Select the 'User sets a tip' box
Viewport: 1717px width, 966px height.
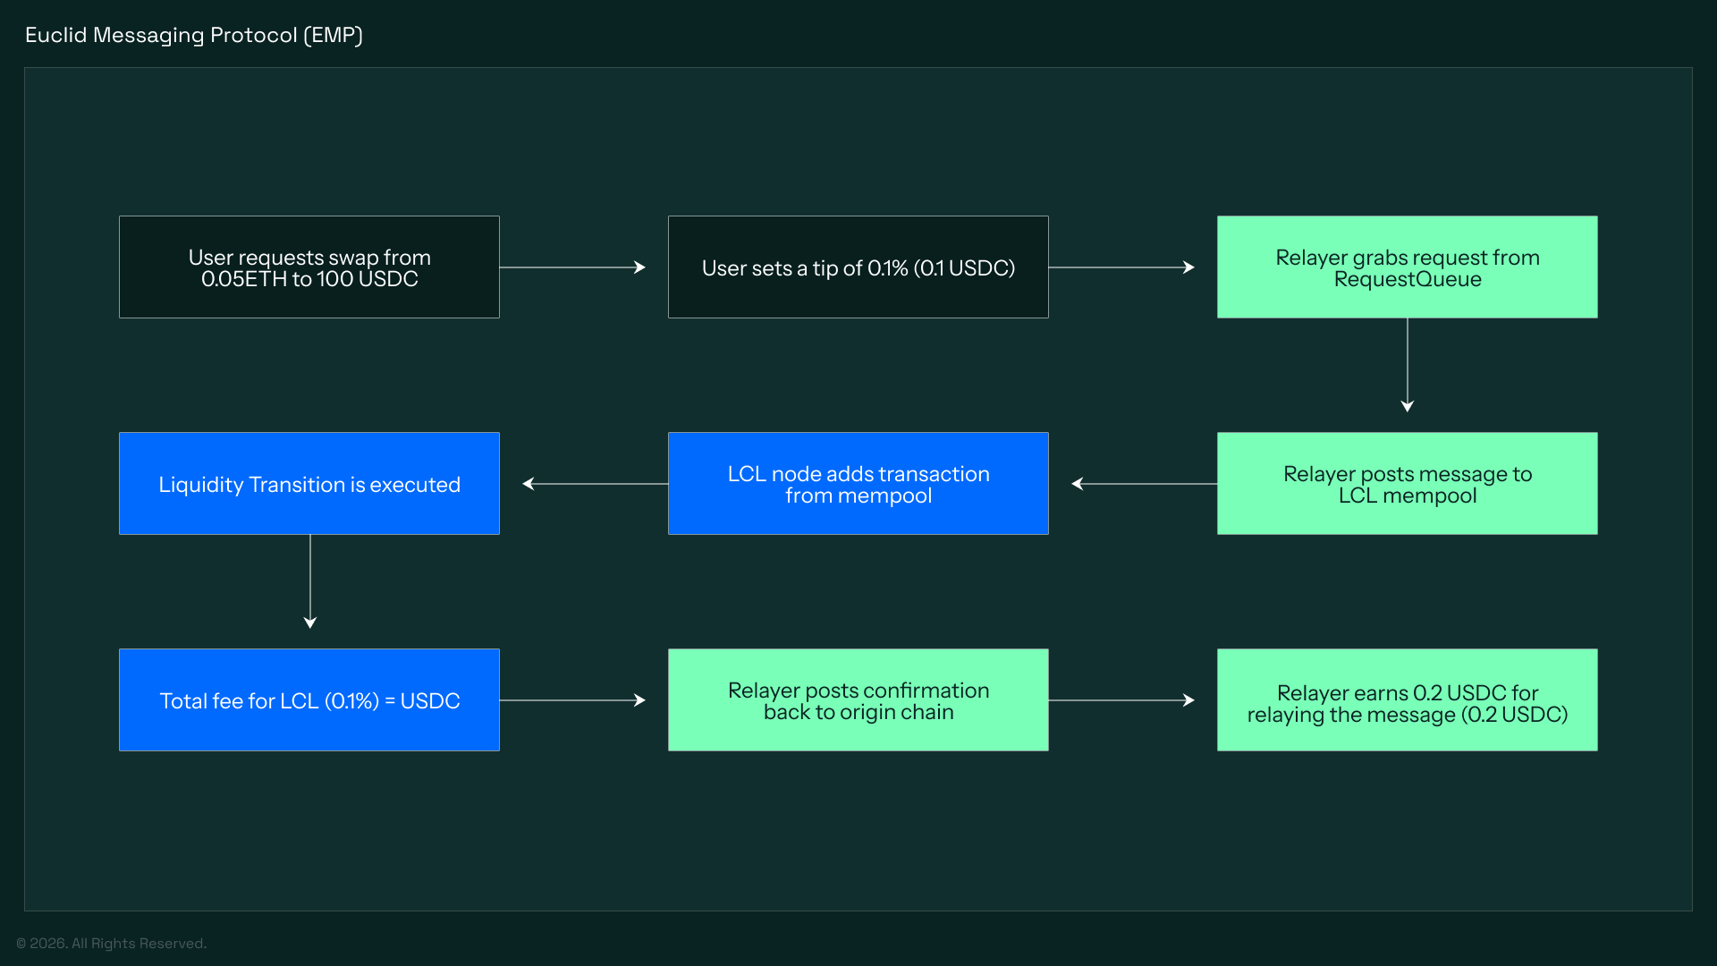tap(858, 267)
